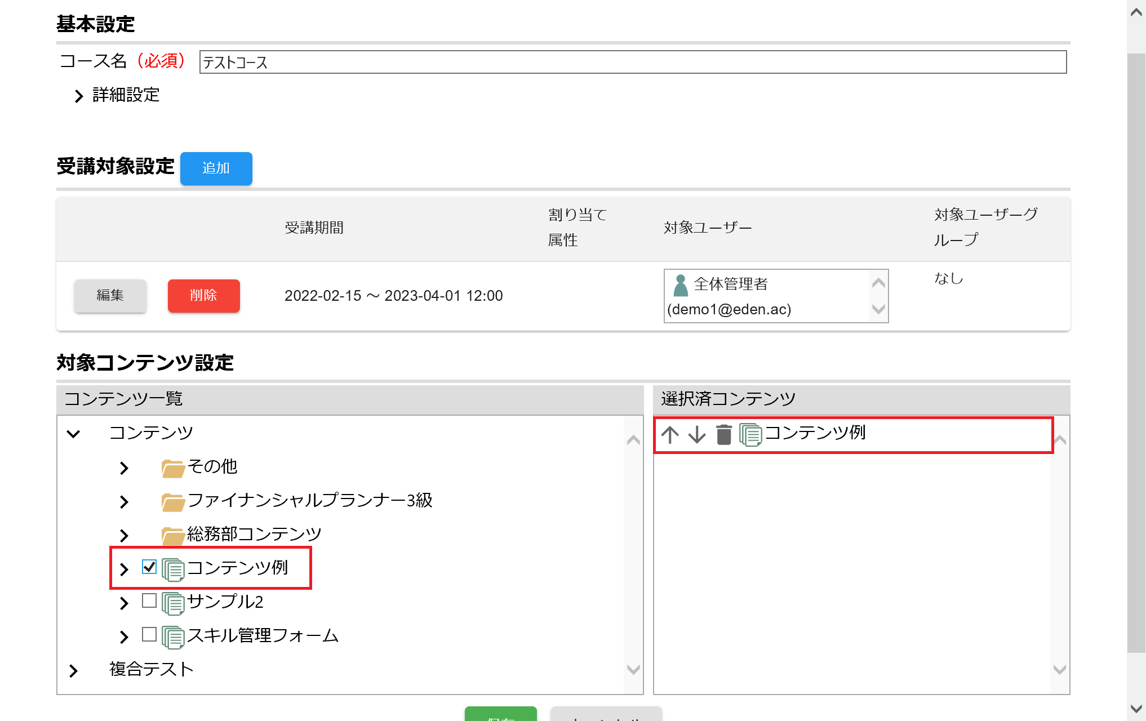Click the 追加 button
The width and height of the screenshot is (1146, 721).
point(216,168)
